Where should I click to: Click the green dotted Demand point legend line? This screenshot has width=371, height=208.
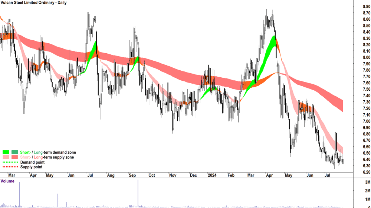point(10,162)
